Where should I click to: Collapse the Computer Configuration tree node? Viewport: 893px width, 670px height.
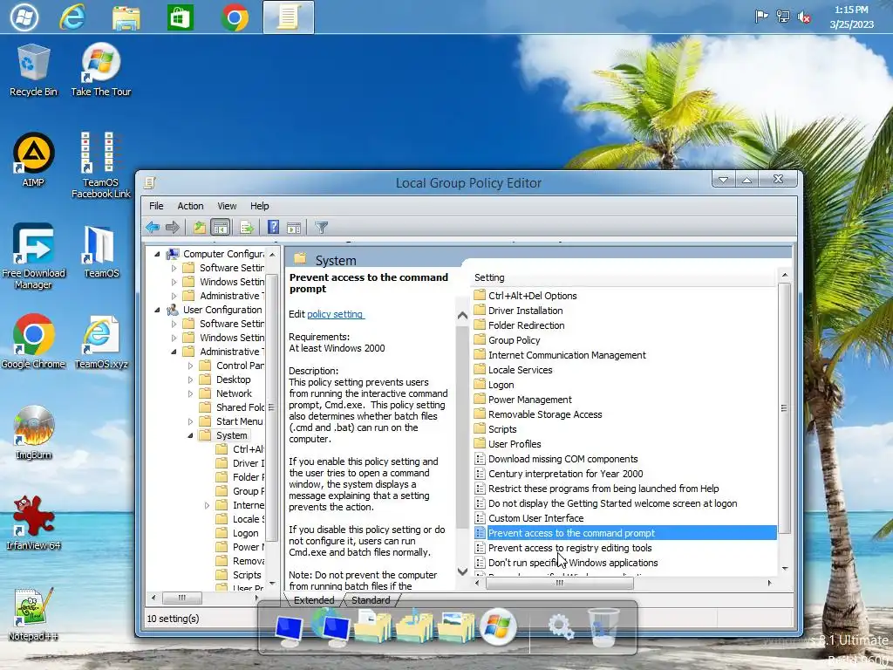click(x=157, y=254)
